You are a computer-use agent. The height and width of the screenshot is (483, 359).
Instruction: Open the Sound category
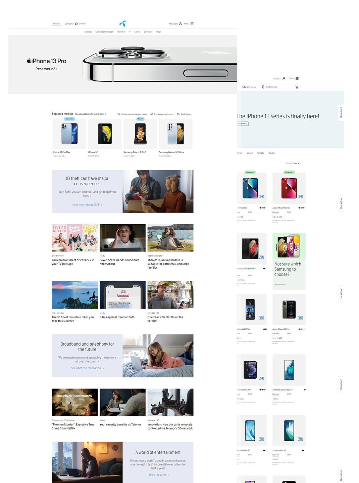pos(250,153)
